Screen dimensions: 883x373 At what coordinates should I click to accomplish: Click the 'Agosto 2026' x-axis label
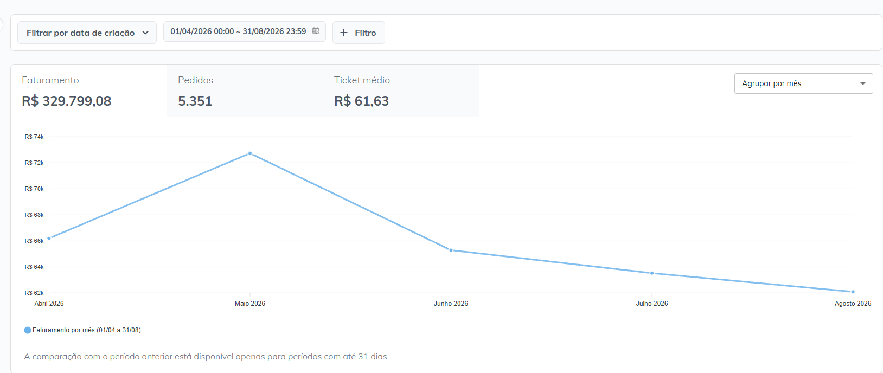click(853, 304)
